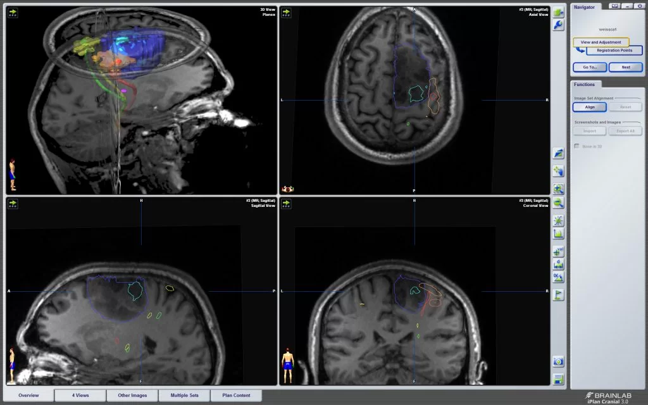648x405 pixels.
Task: Select the brightness windowing tool icon
Action: pos(558,220)
